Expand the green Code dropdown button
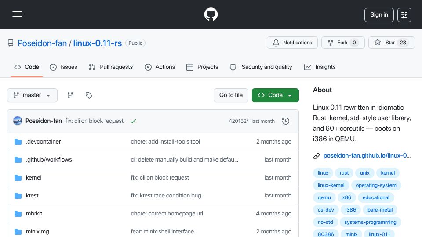This screenshot has height=237, width=422. (x=275, y=95)
